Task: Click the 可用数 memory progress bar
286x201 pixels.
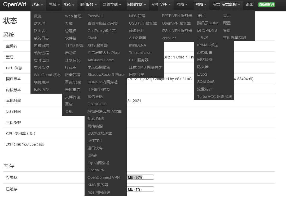Action: [140, 177]
